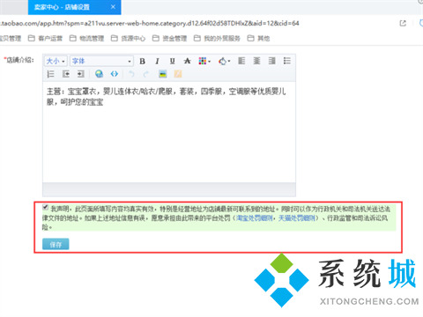Close the 卖家中心 browser tab
This screenshot has height=317, width=423.
point(113,7)
